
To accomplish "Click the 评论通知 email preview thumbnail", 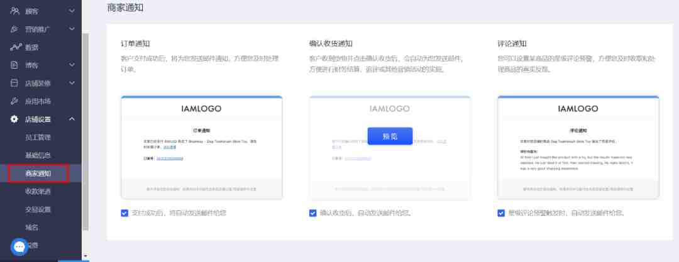I will coord(578,147).
